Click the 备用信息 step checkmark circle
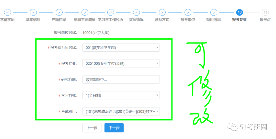Image resolution: width=276 pixels, height=139 pixels. tap(214, 12)
